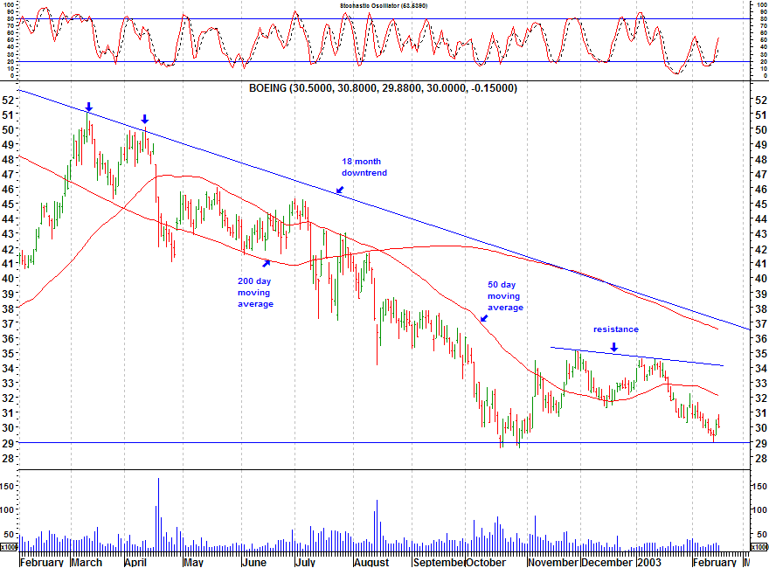Select the '50 day moving average' annotation
This screenshot has width=769, height=568.
[505, 296]
